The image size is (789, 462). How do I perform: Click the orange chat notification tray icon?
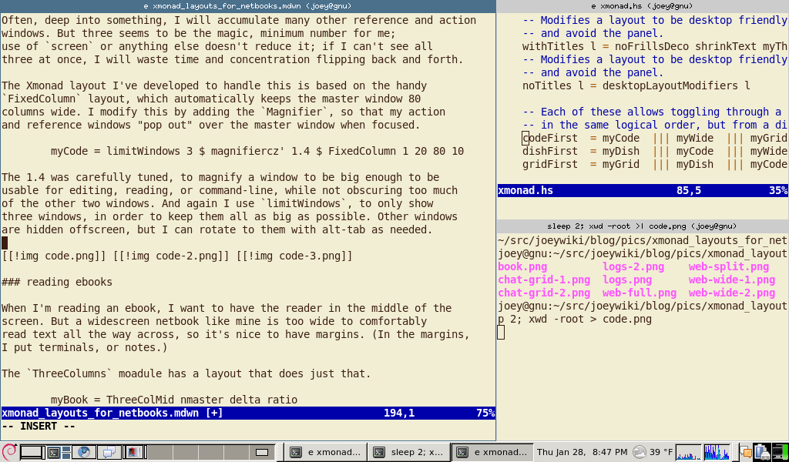point(746,453)
